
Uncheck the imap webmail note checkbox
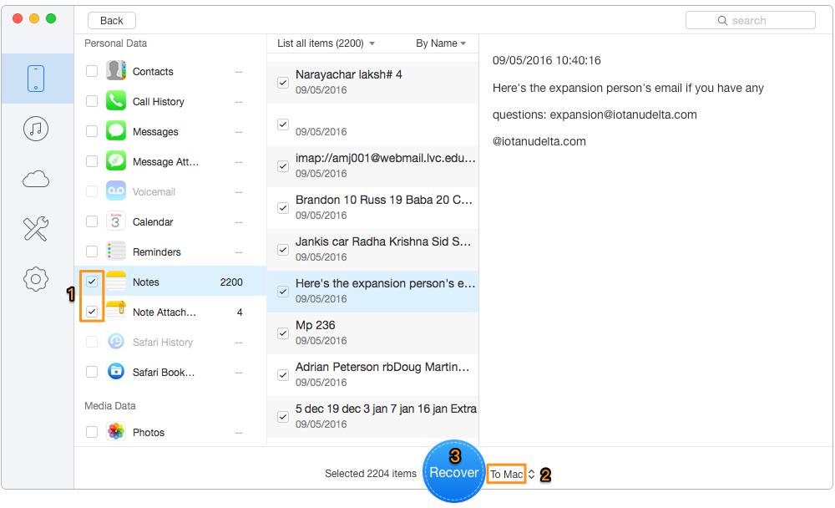click(x=283, y=166)
